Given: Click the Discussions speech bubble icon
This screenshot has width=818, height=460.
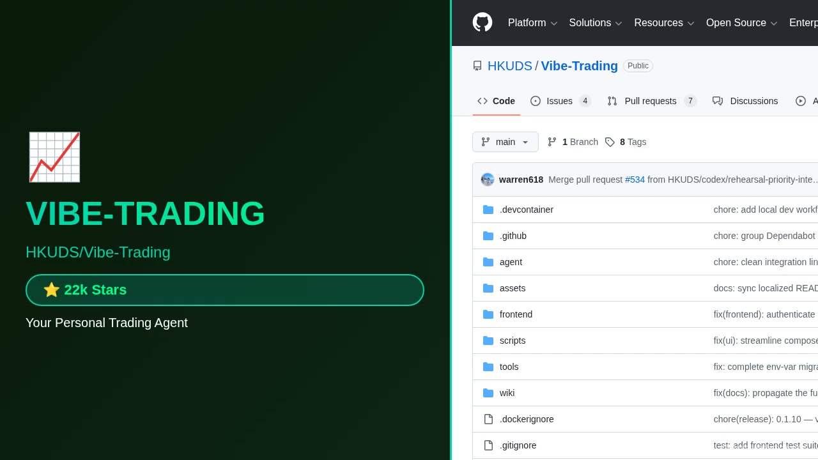Looking at the screenshot, I should 718,101.
